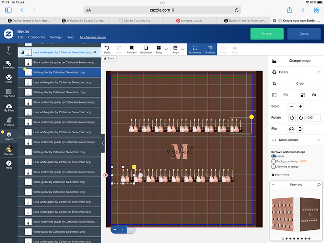Minimize the Preview panel
The height and width of the screenshot is (243, 324).
coord(273,185)
